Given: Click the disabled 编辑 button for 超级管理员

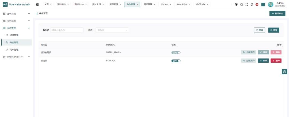Looking at the screenshot, I should tap(263, 52).
